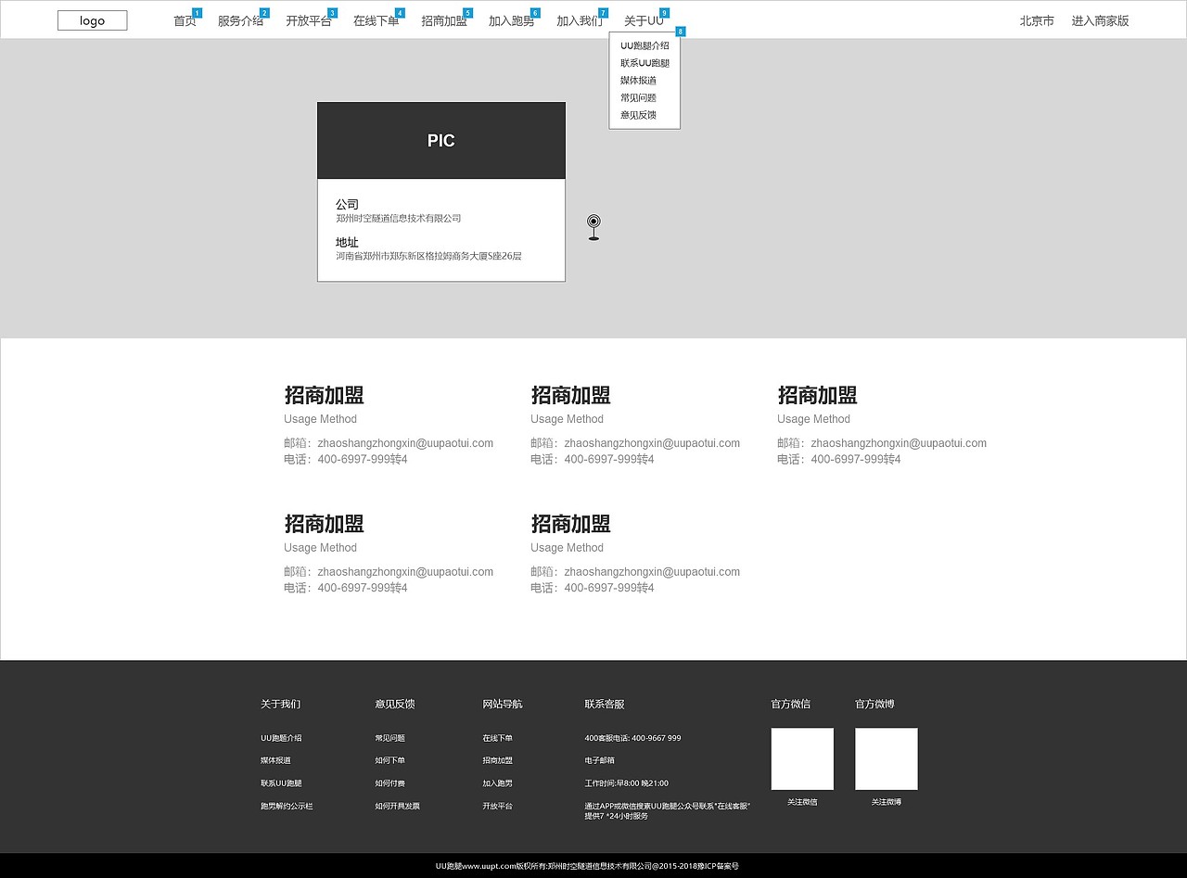
Task: Select 加入跑男 in the top navigation bar
Action: click(511, 20)
